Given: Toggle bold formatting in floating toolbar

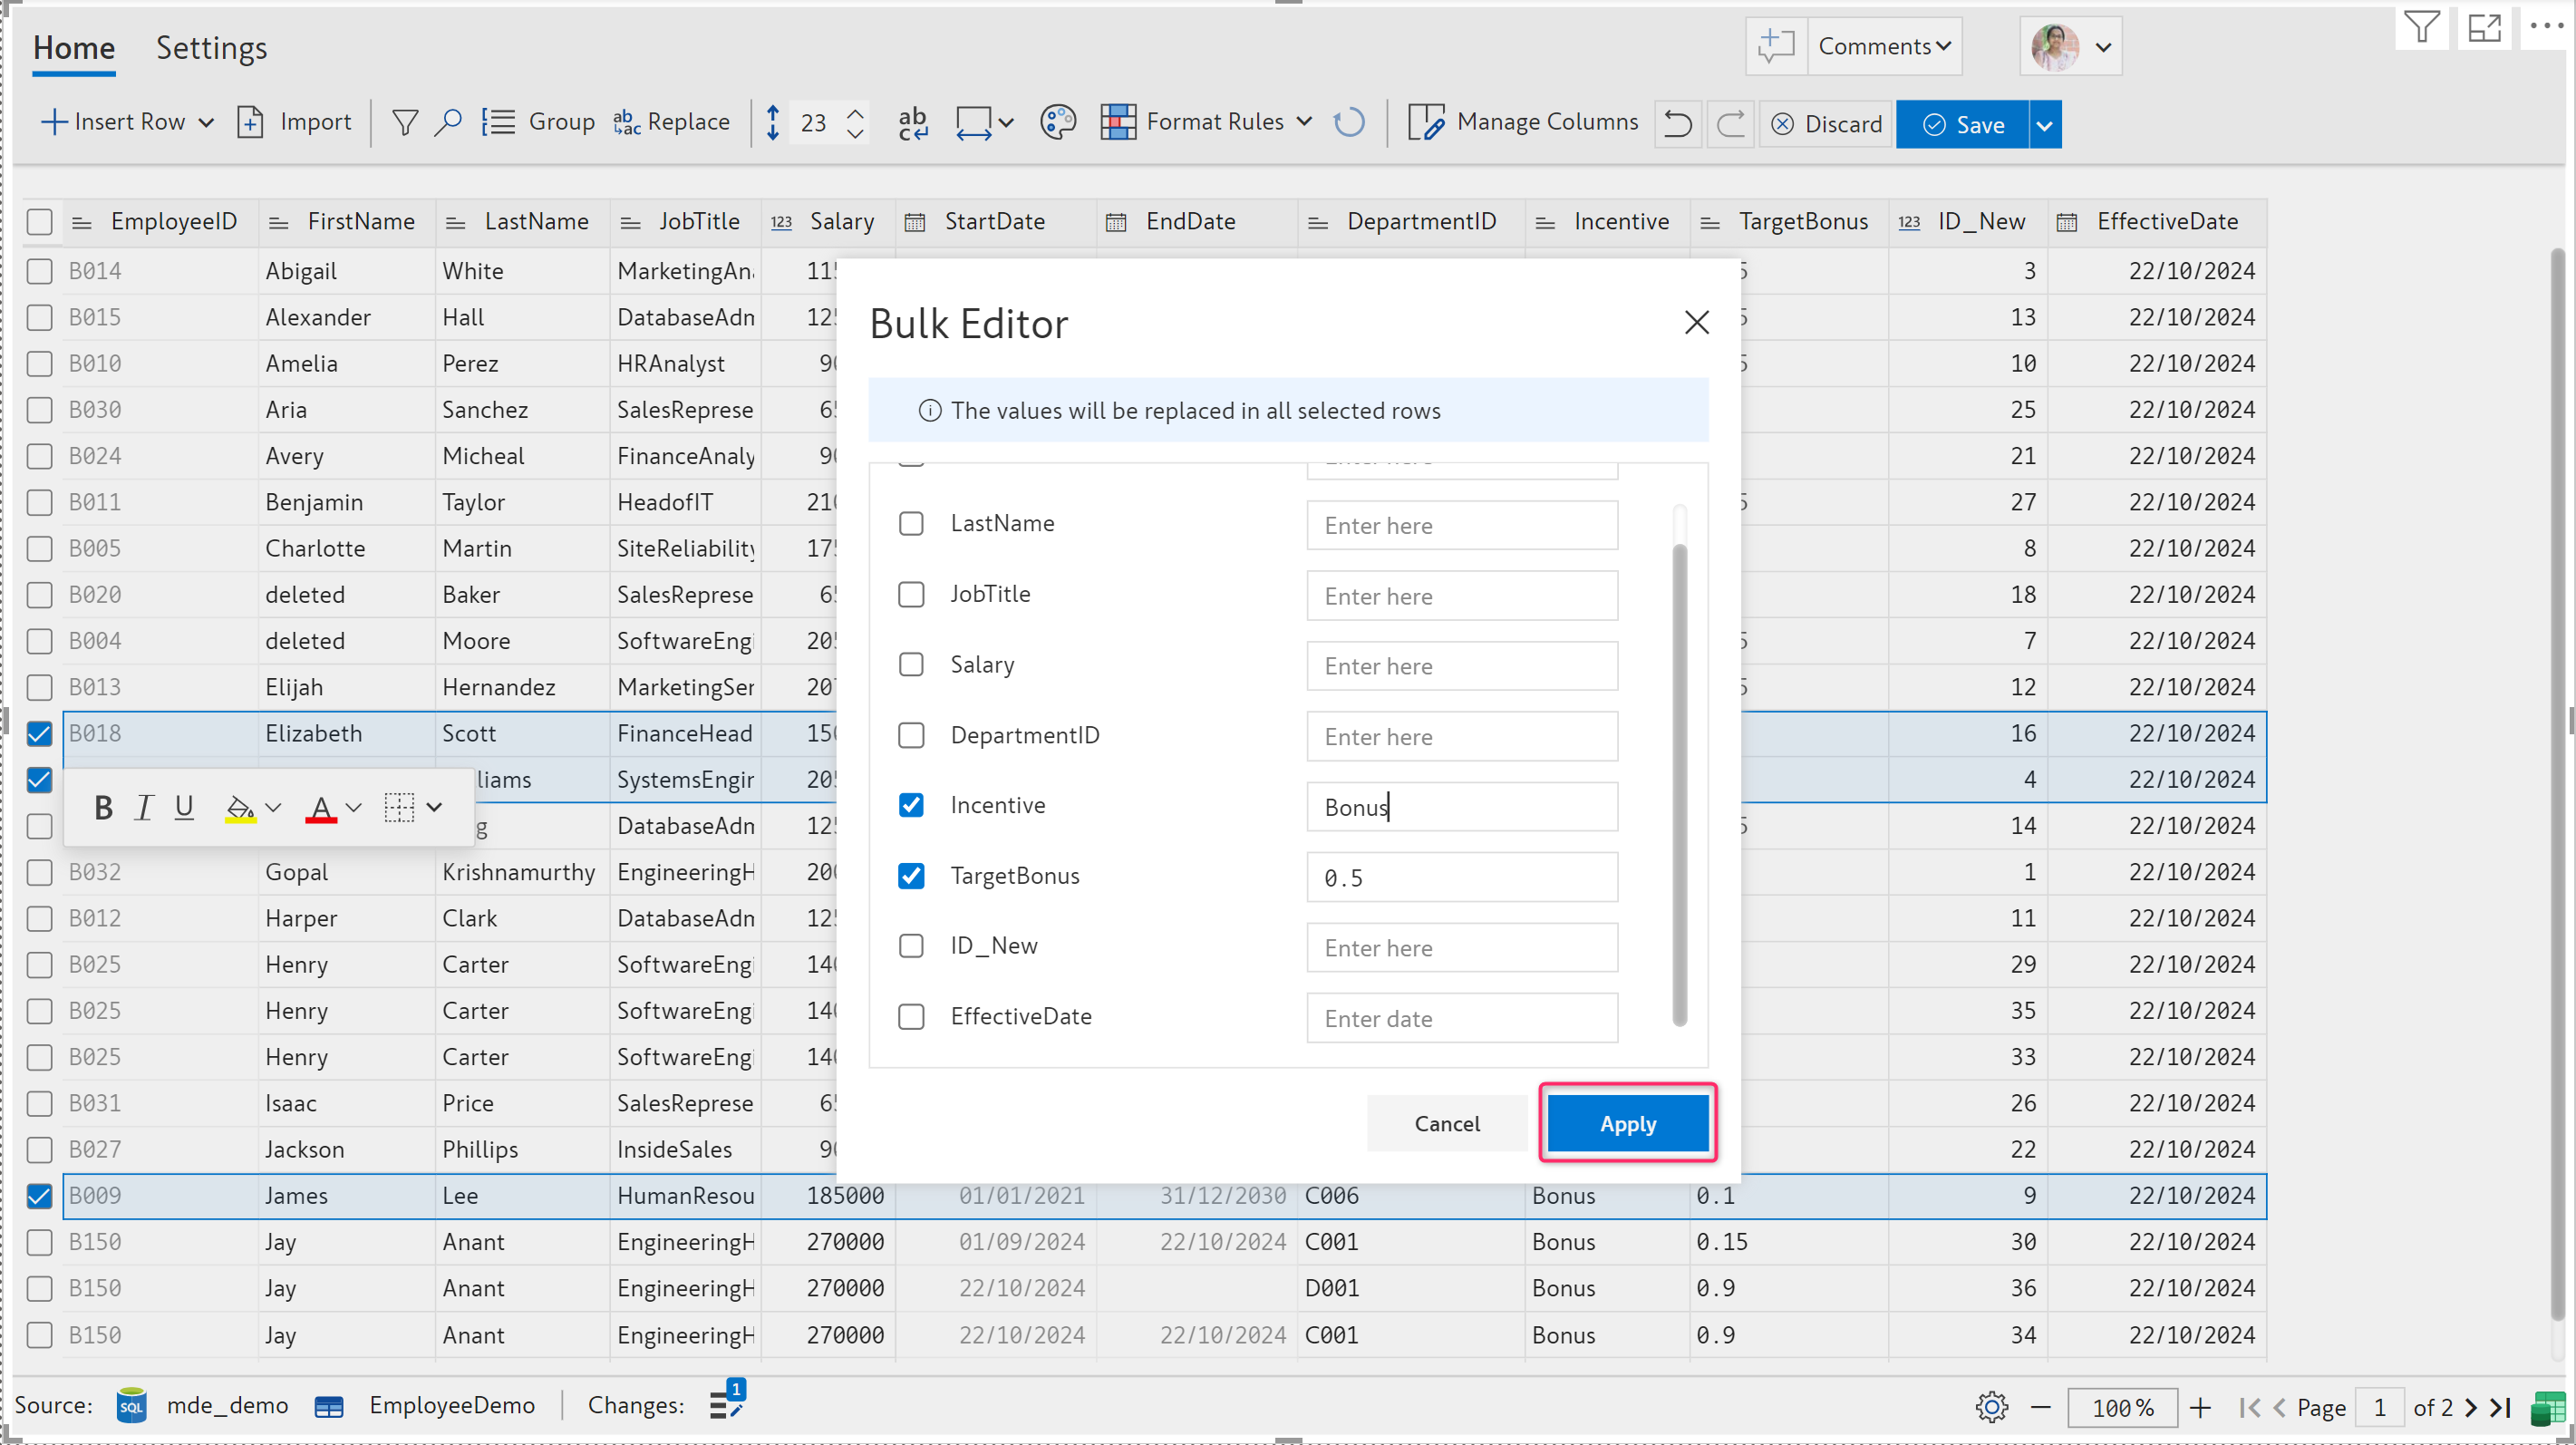Looking at the screenshot, I should click(103, 807).
